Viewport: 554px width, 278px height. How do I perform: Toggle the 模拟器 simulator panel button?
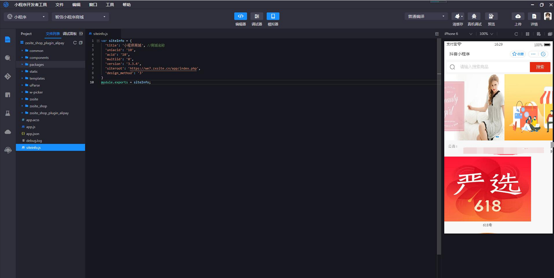[273, 16]
